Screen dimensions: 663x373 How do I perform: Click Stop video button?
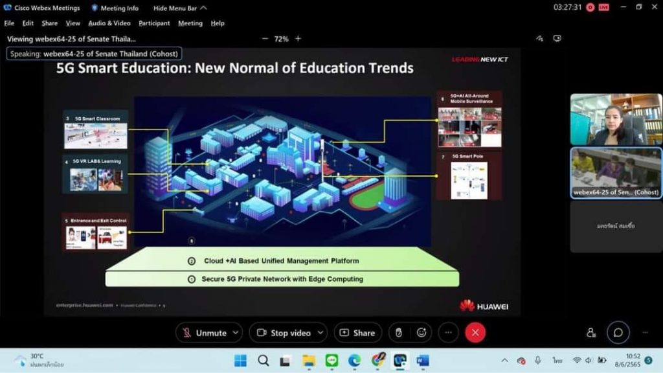coord(284,333)
